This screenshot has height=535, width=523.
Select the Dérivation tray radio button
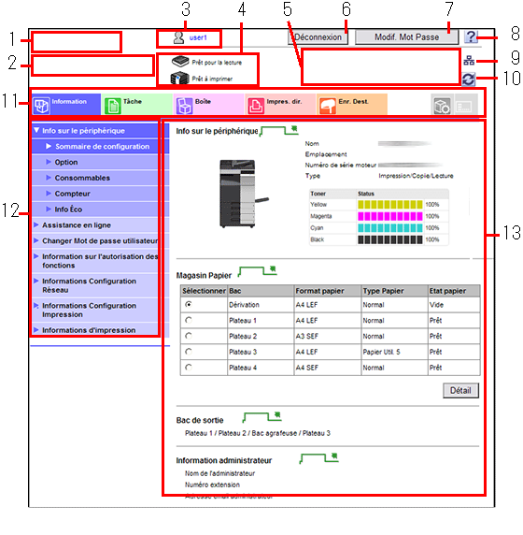point(189,304)
